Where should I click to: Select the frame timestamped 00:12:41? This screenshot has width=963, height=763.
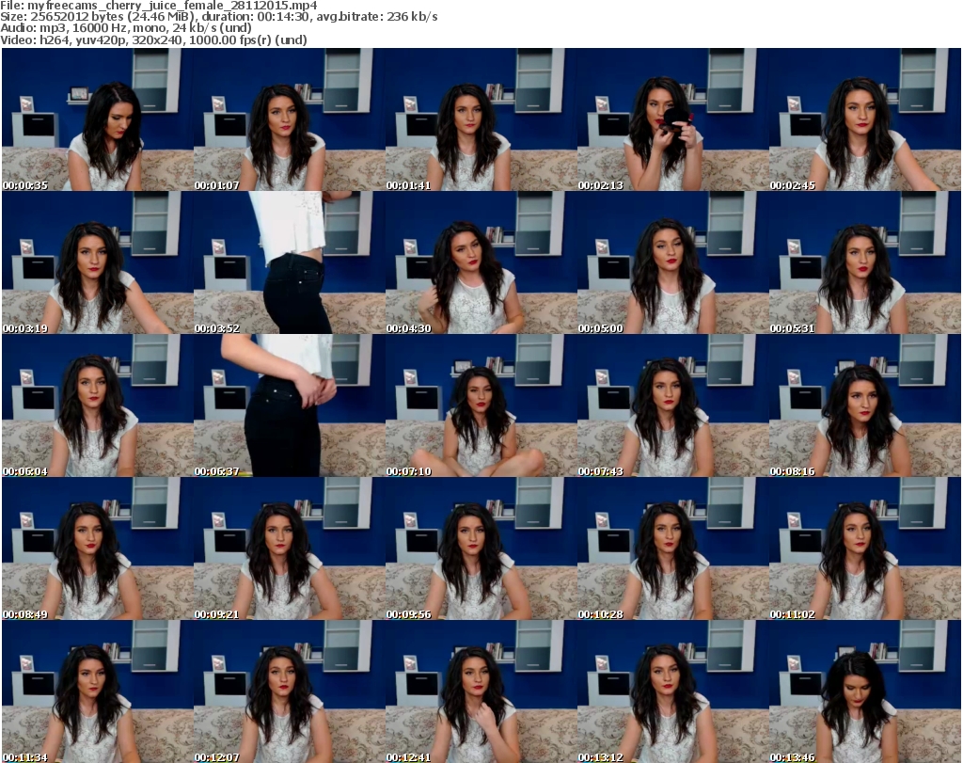point(481,691)
